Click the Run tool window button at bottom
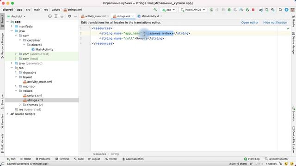Image resolution: width=296 pixels, height=166 pixels. pyautogui.click(x=11, y=159)
